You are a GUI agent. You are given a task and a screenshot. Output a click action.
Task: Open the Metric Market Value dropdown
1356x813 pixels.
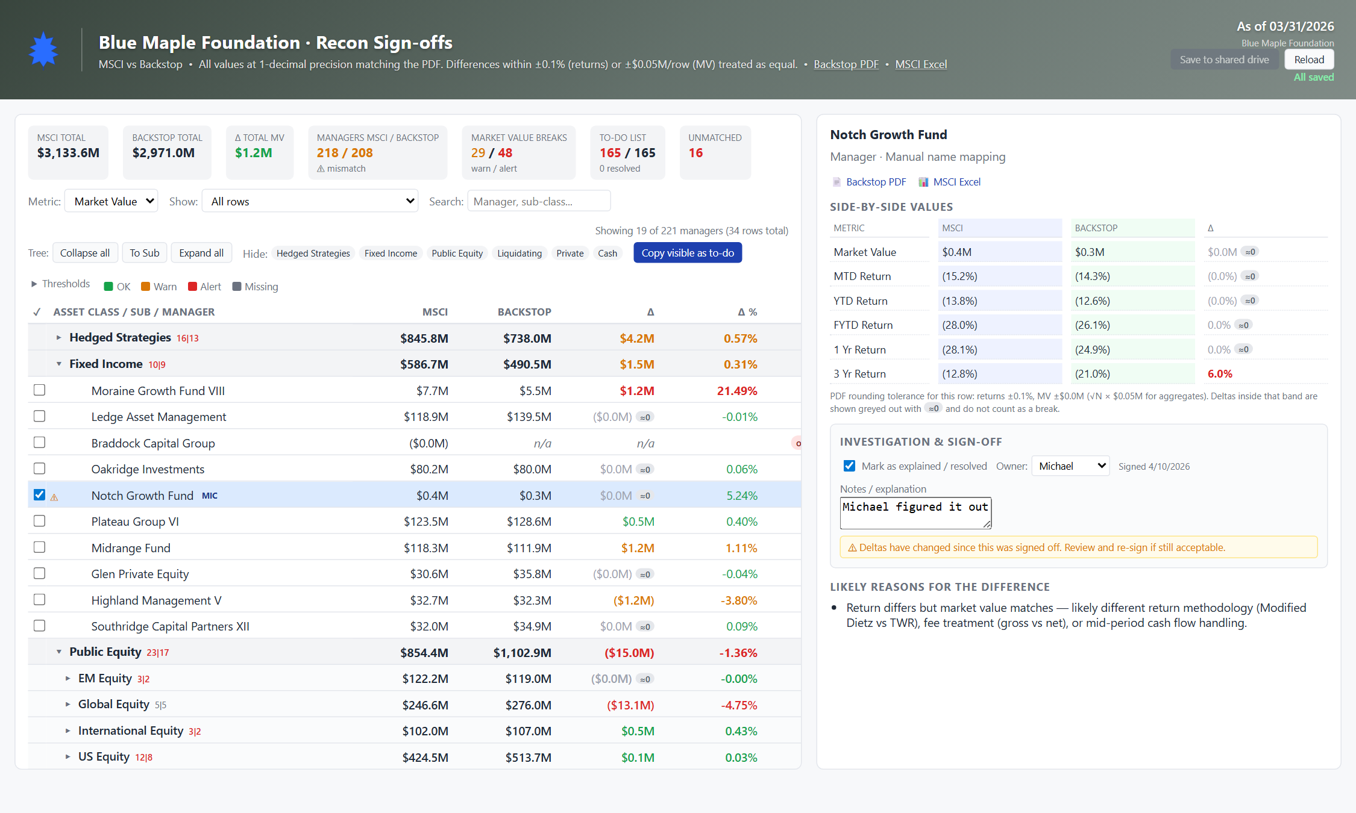point(111,201)
